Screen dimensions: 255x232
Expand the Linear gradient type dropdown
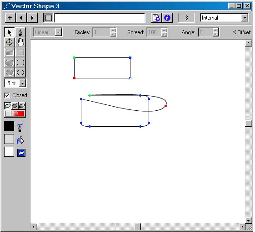coord(58,32)
